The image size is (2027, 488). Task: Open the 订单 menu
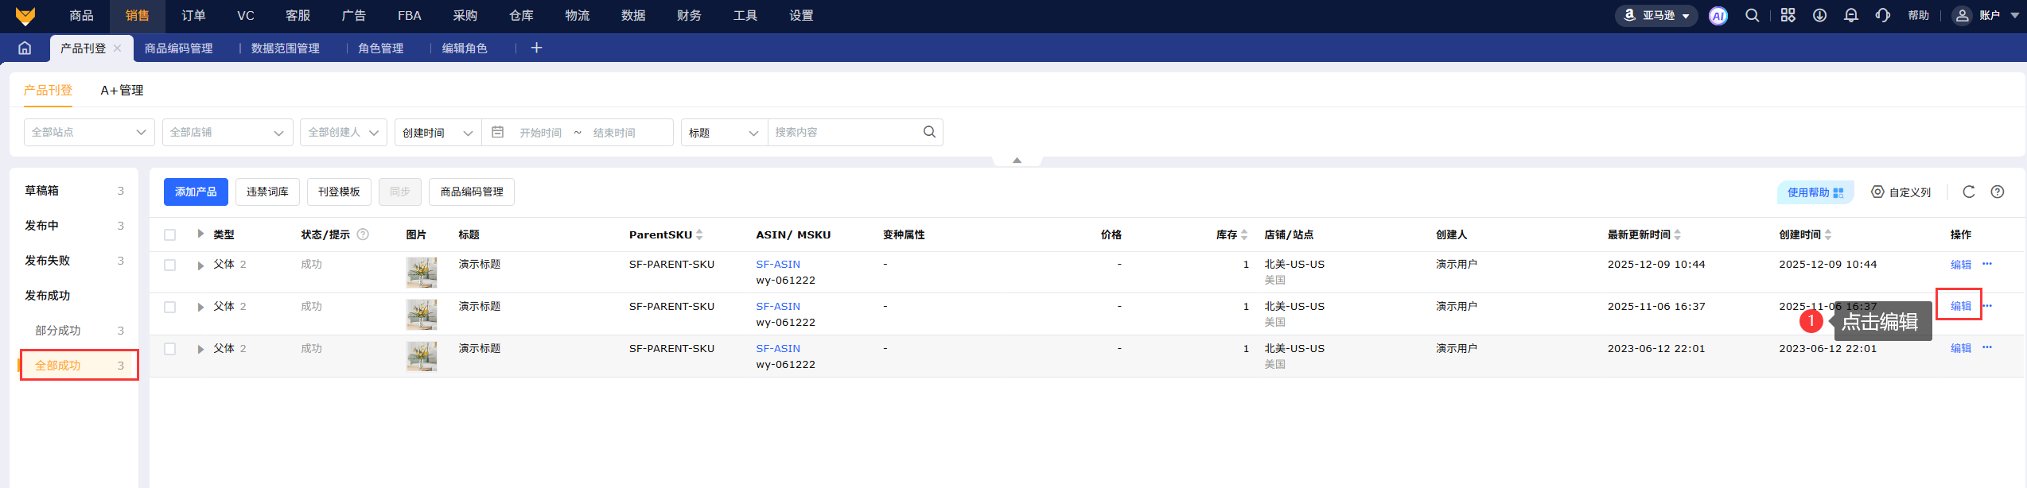(193, 16)
